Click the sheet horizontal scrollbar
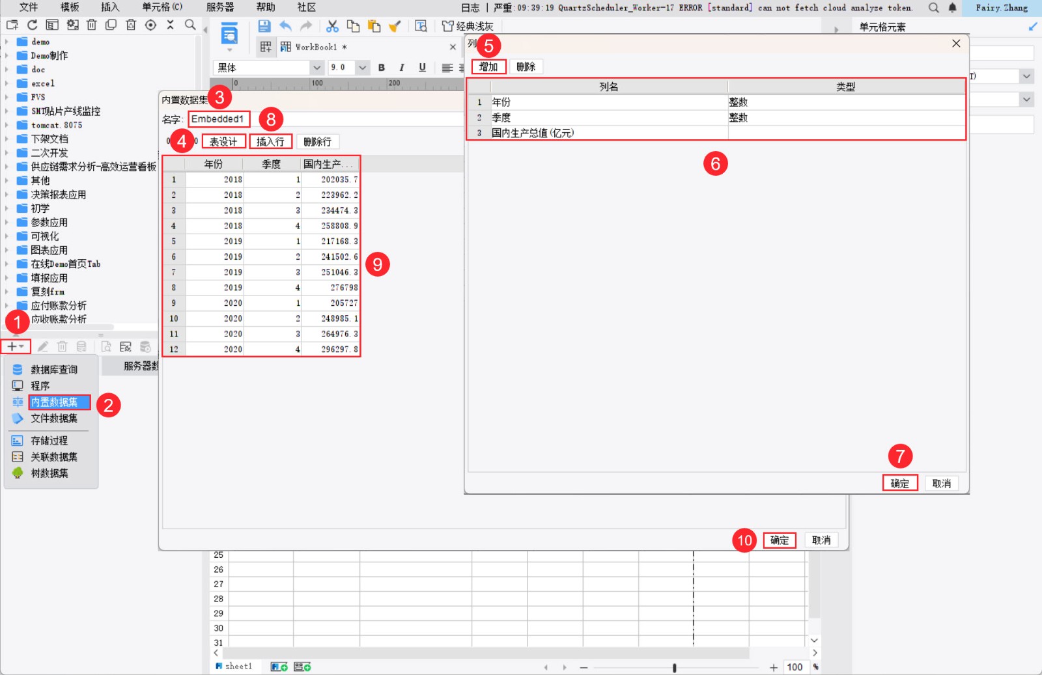Image resolution: width=1042 pixels, height=675 pixels. [x=485, y=653]
